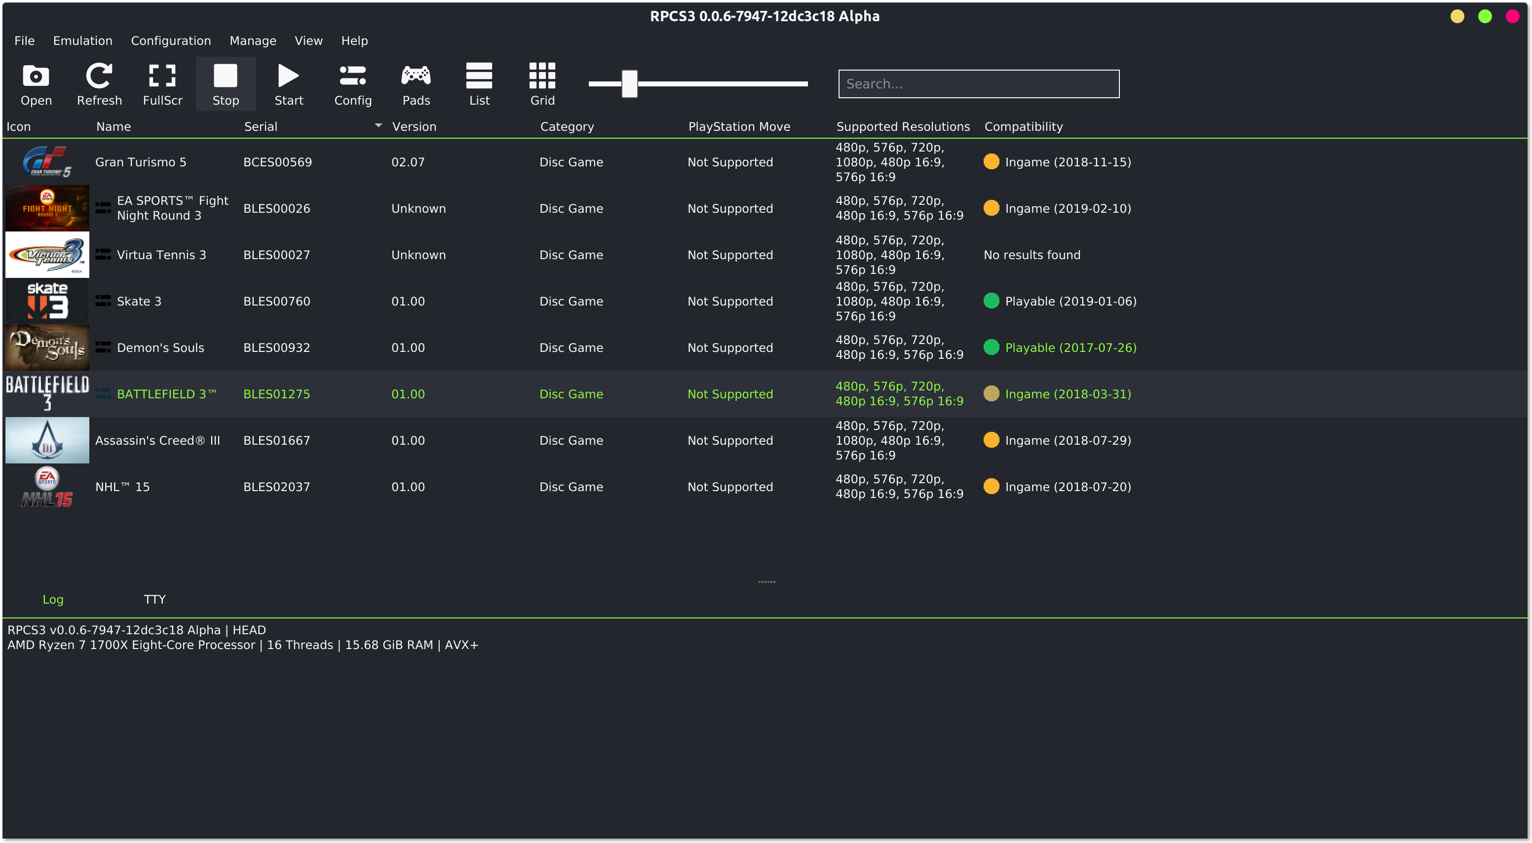
Task: Open the Configuration menu
Action: coord(171,40)
